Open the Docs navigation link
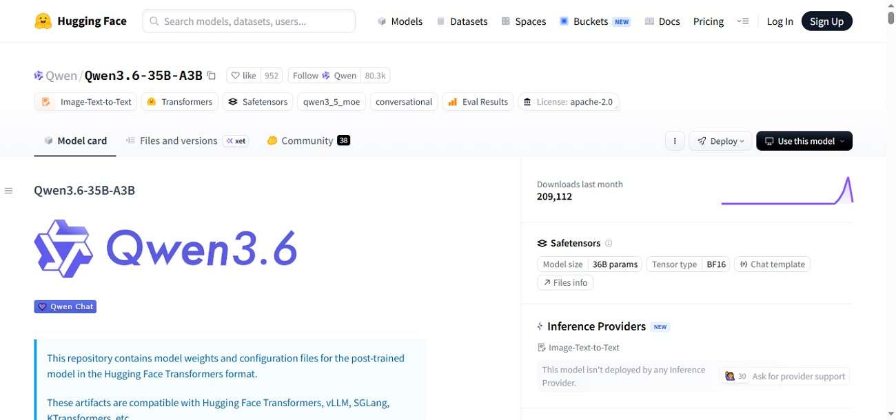Screen dimensions: 896x420 (662, 21)
